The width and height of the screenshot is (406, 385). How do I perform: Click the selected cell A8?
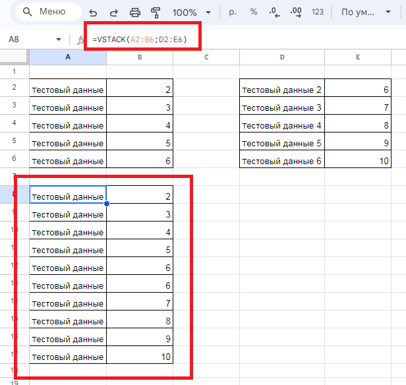(68, 194)
